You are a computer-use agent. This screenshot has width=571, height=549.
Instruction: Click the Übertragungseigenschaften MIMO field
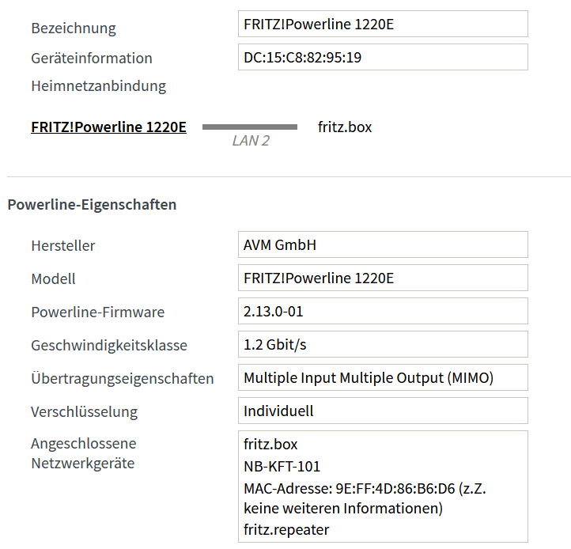(382, 377)
